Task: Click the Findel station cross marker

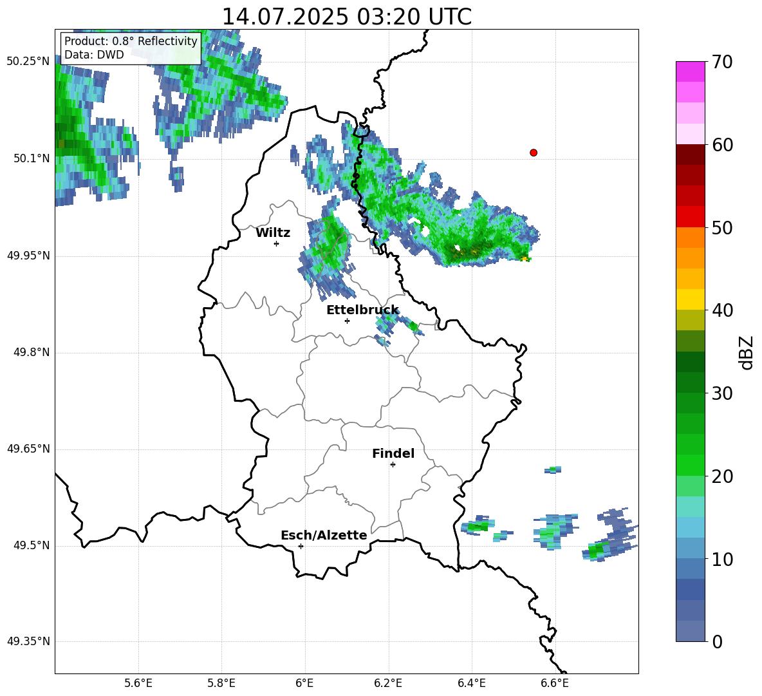Action: pyautogui.click(x=393, y=465)
